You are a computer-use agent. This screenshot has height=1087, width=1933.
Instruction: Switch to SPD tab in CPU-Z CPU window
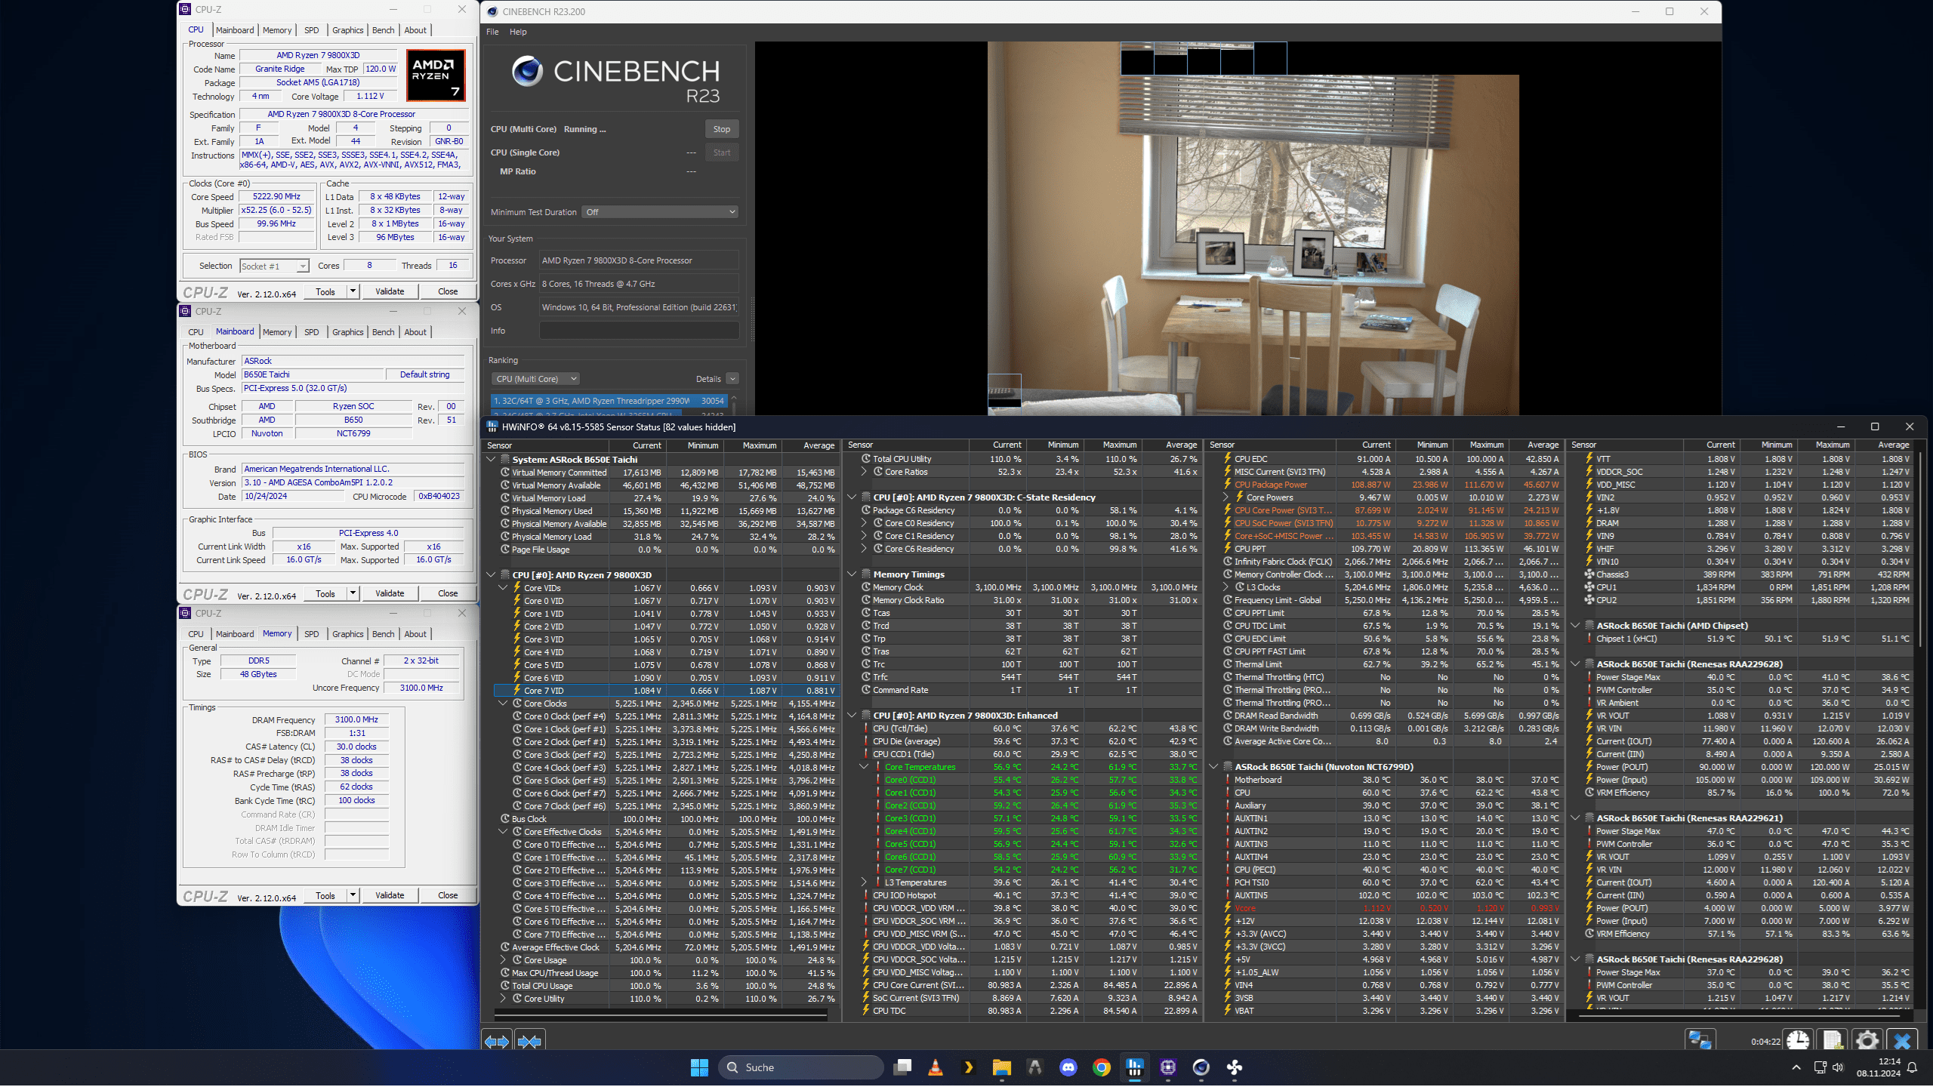pos(312,30)
